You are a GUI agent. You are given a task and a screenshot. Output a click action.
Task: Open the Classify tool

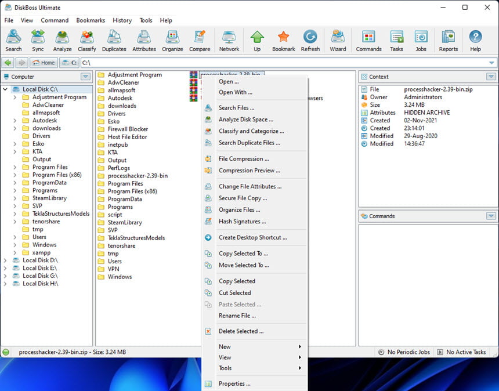coord(86,40)
